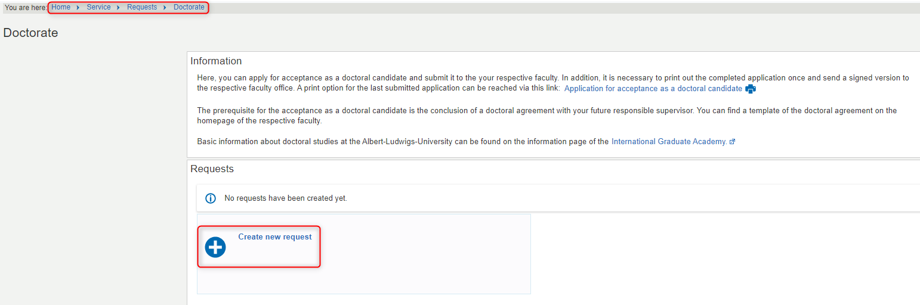Click the blue plus circle icon

click(215, 247)
